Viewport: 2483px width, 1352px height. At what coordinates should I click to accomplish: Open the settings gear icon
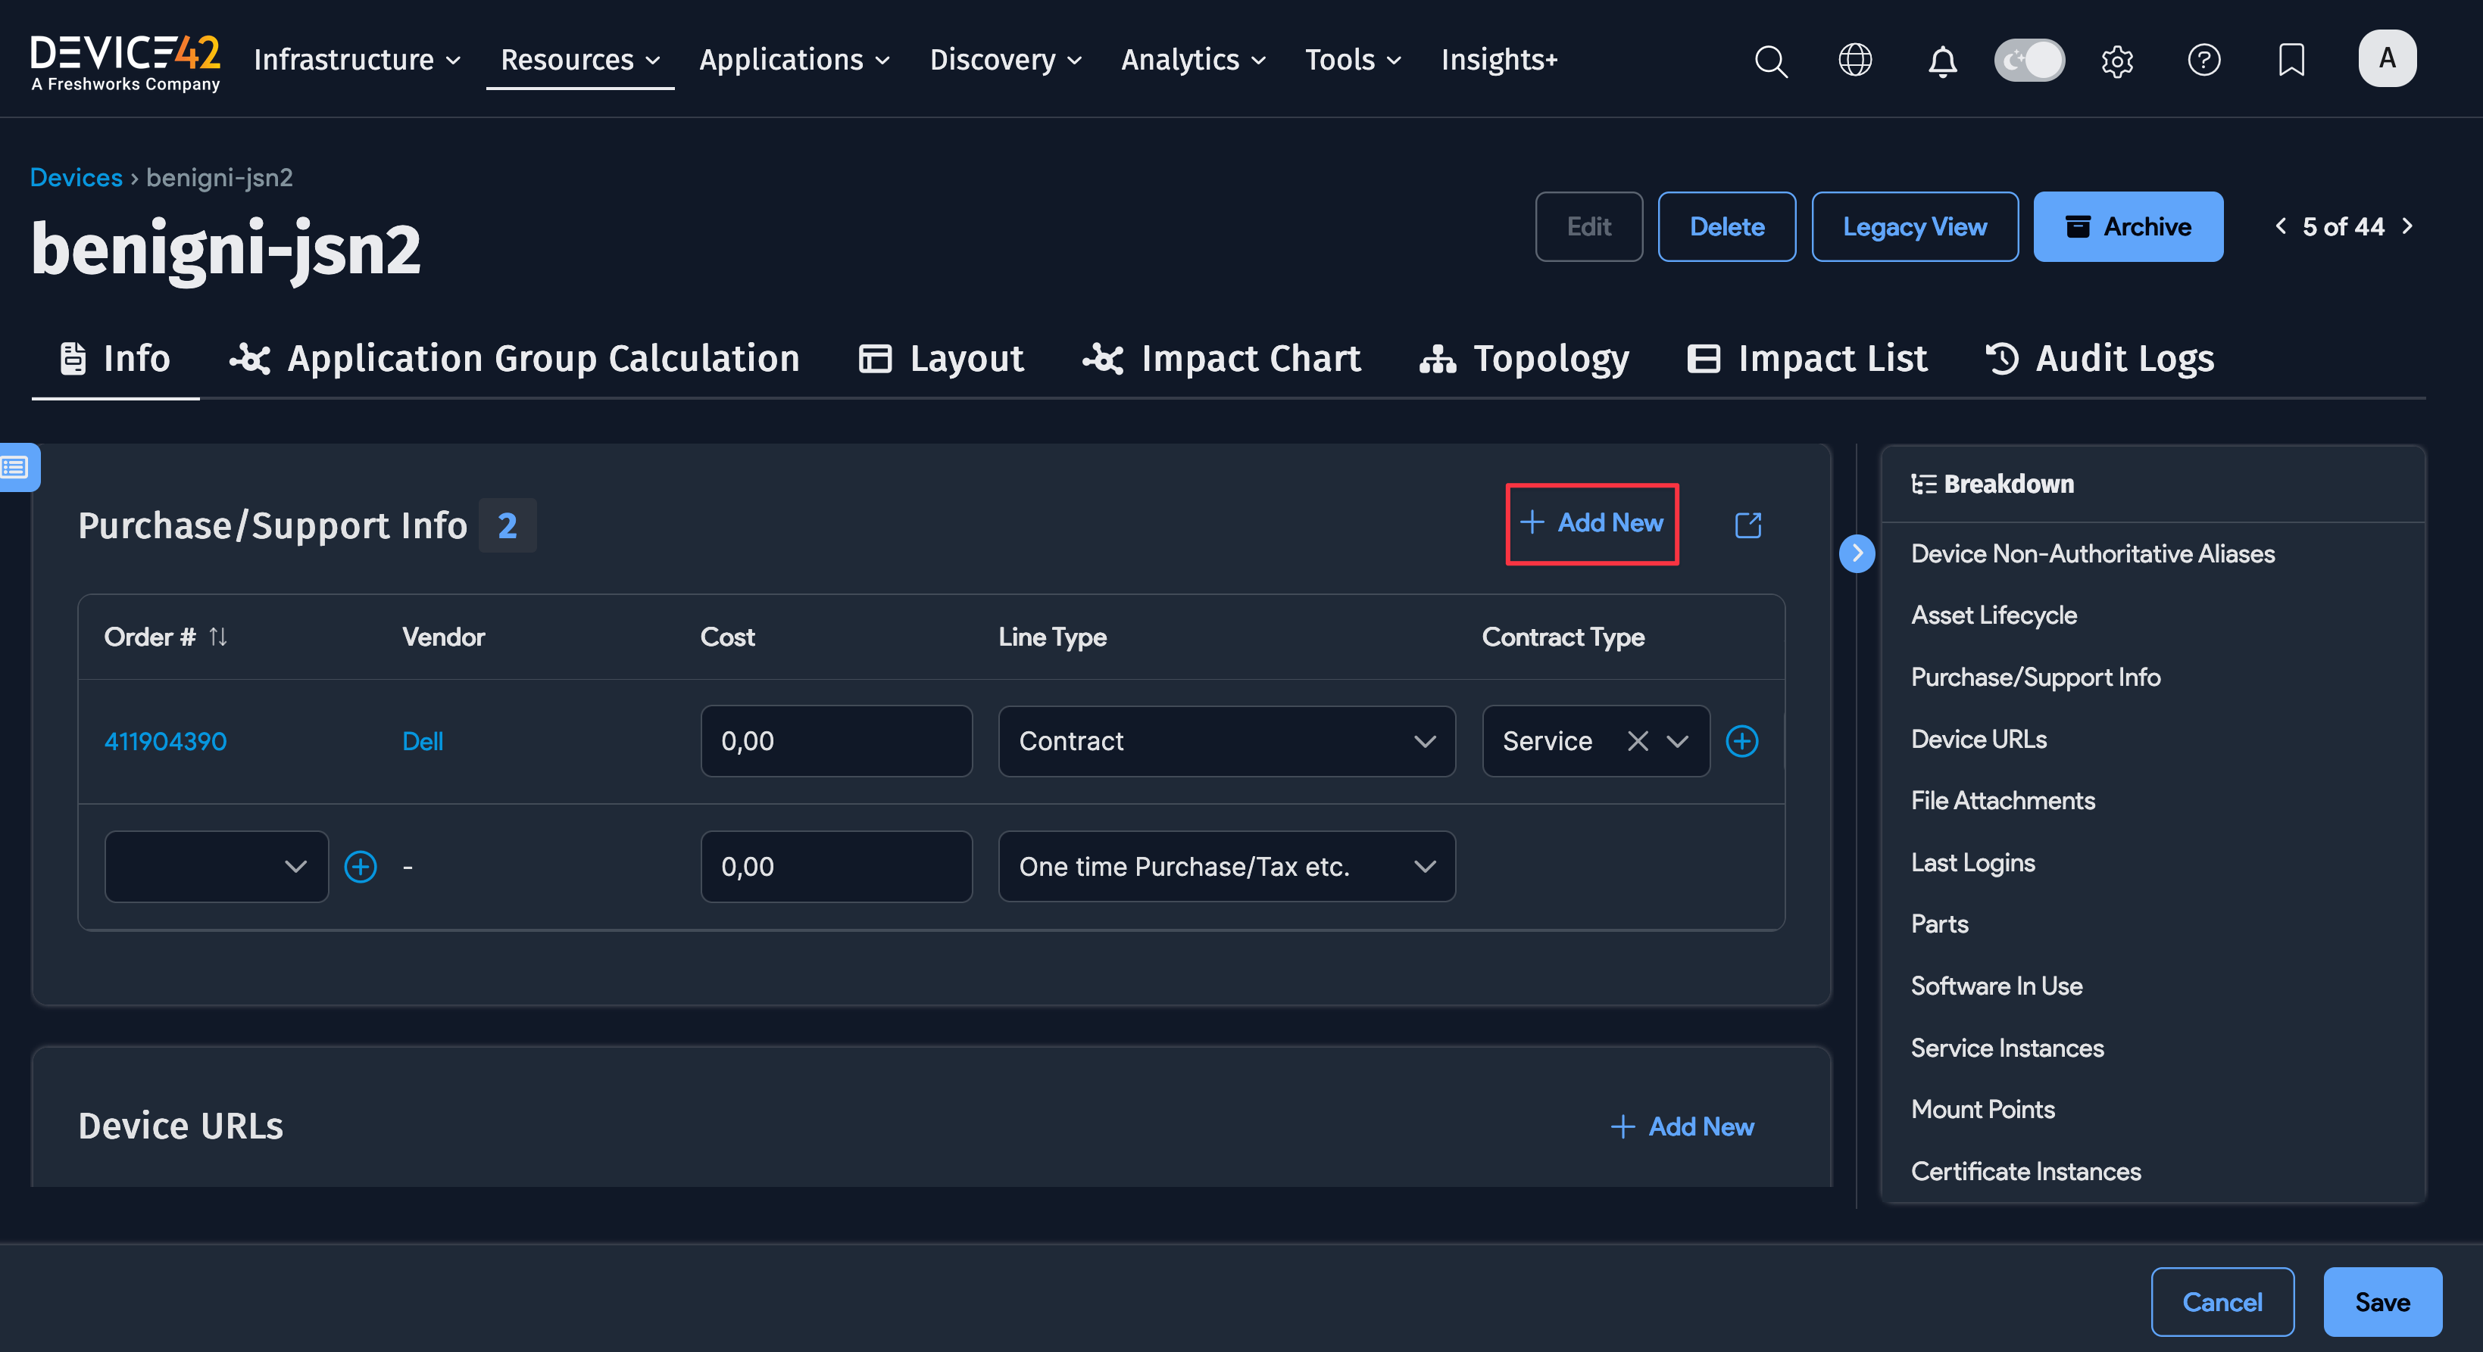(2116, 61)
